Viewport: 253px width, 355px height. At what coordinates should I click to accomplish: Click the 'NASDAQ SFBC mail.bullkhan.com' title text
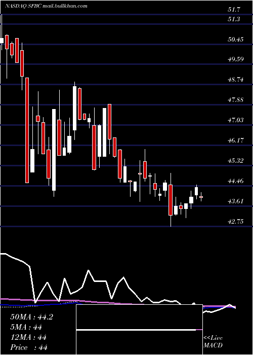[x=46, y=6]
